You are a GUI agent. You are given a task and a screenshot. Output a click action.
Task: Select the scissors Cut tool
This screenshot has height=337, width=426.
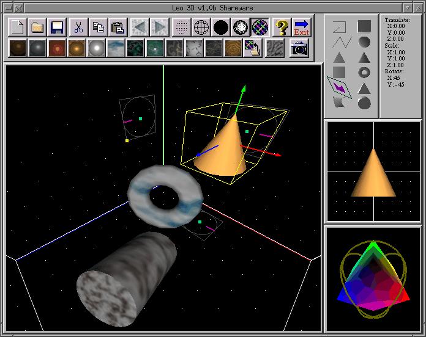click(x=78, y=27)
